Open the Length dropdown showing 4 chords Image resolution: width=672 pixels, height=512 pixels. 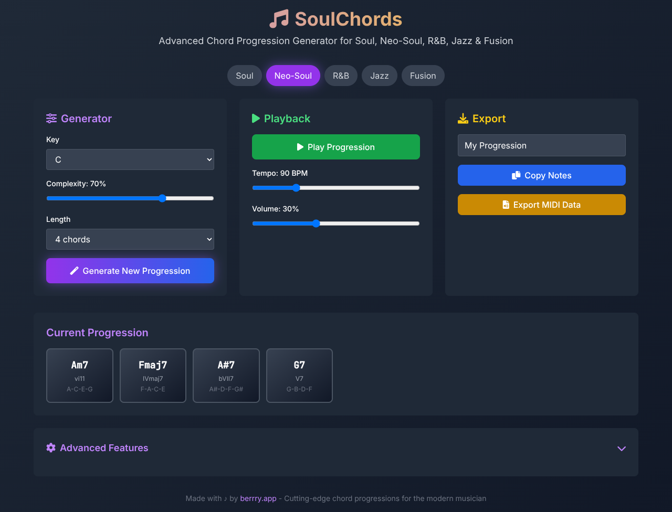pyautogui.click(x=130, y=239)
